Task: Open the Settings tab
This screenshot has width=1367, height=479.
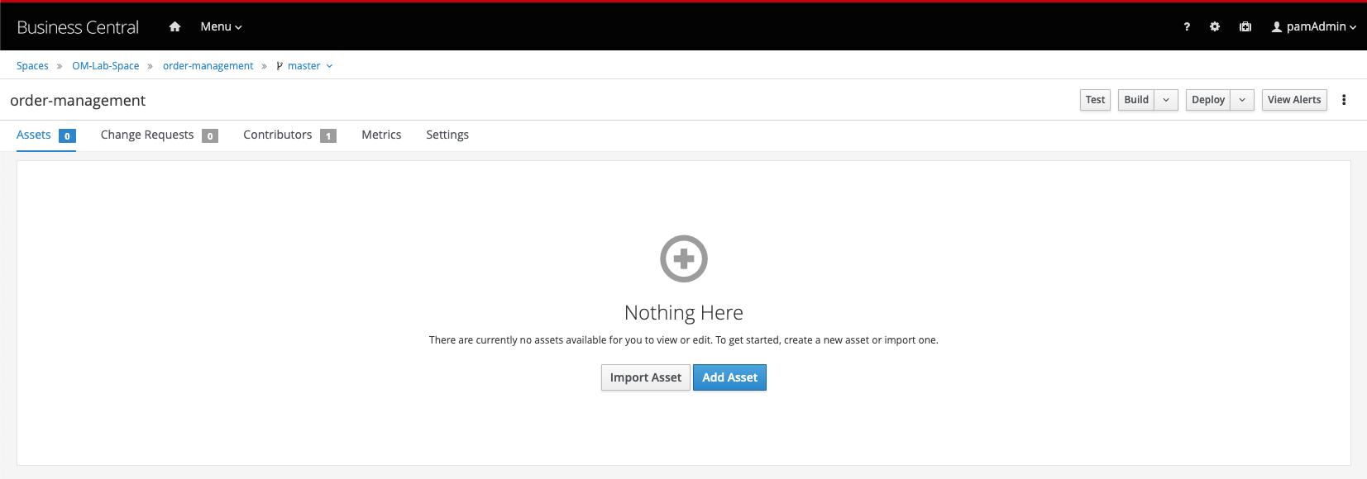Action: (x=447, y=135)
